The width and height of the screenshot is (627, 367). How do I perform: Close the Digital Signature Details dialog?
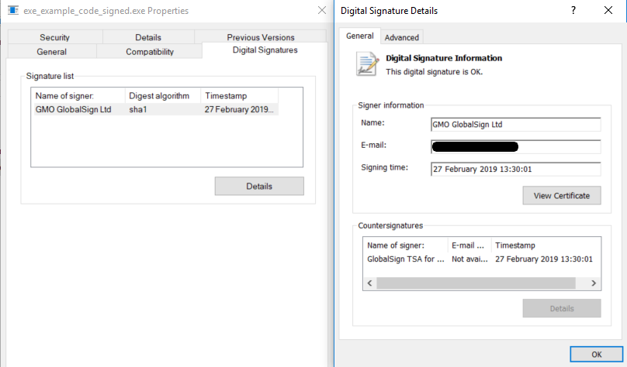point(608,11)
